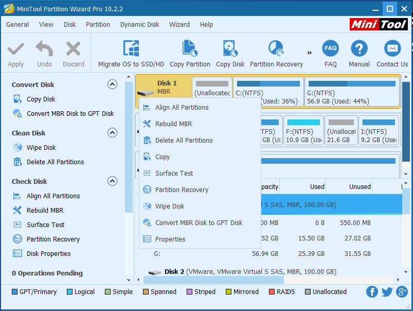The image size is (413, 311).
Task: Open the Manual help icon
Action: [x=359, y=48]
